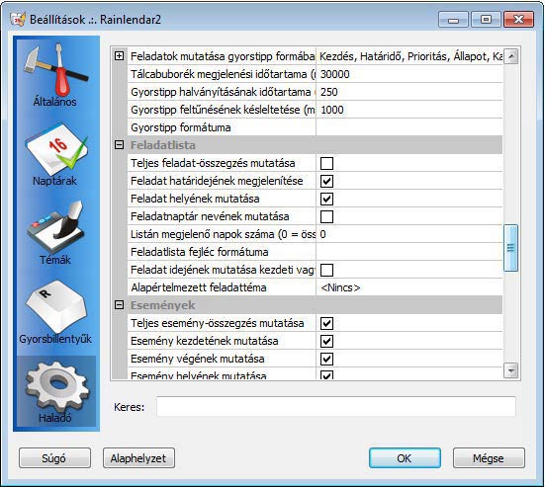Focus the Keres search field
This screenshot has height=487, width=545.
coord(335,406)
